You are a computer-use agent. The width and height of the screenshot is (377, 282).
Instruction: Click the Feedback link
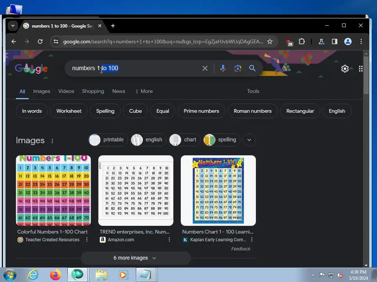(x=241, y=249)
